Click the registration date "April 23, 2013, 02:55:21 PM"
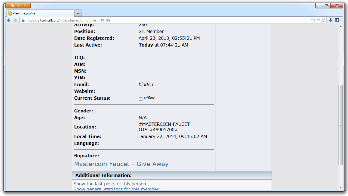Screen dimensions: 348x196 coord(169,38)
